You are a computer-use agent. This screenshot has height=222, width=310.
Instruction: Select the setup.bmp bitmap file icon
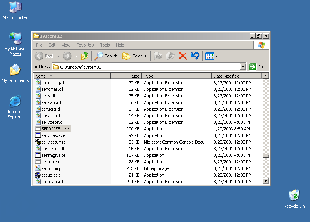click(38, 168)
